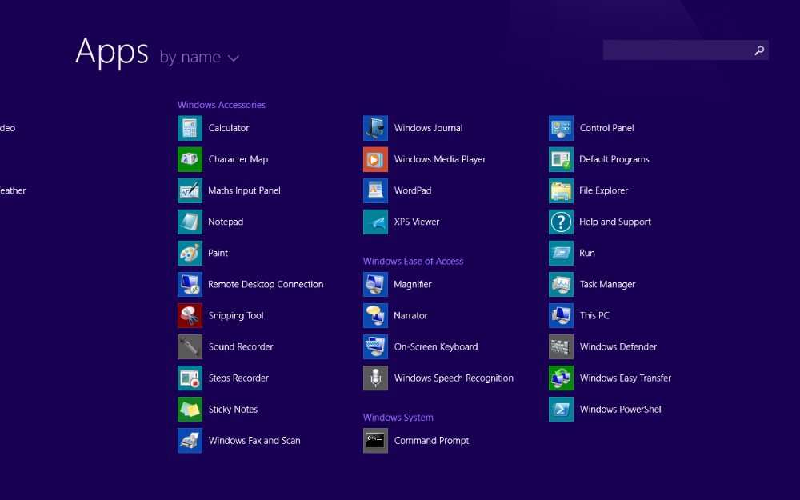Select 'On-Screen Keyboard' label text
The width and height of the screenshot is (800, 500).
click(x=436, y=347)
